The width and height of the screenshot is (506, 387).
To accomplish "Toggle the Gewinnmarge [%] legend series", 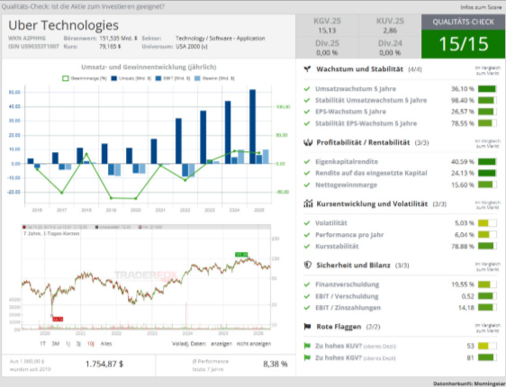I will click(x=85, y=78).
